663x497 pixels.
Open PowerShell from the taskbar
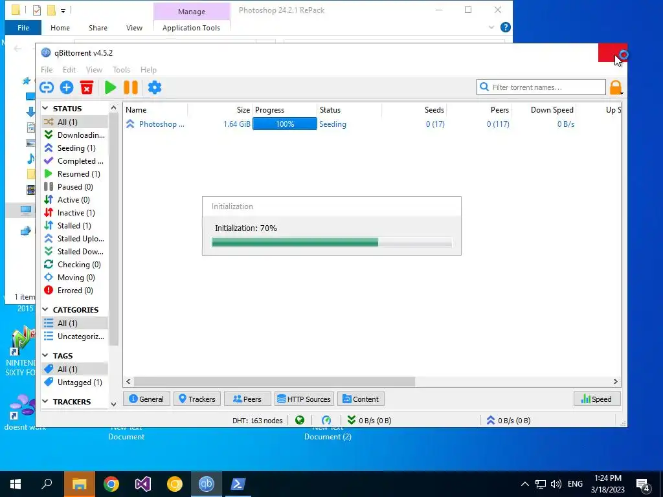click(238, 484)
